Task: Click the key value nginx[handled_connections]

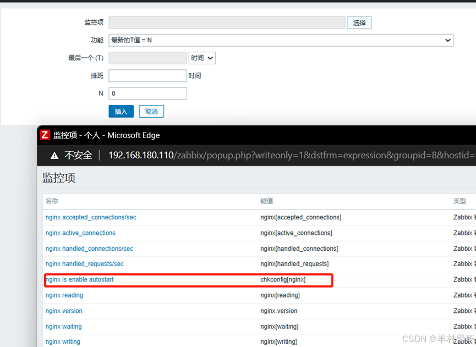Action: point(299,249)
